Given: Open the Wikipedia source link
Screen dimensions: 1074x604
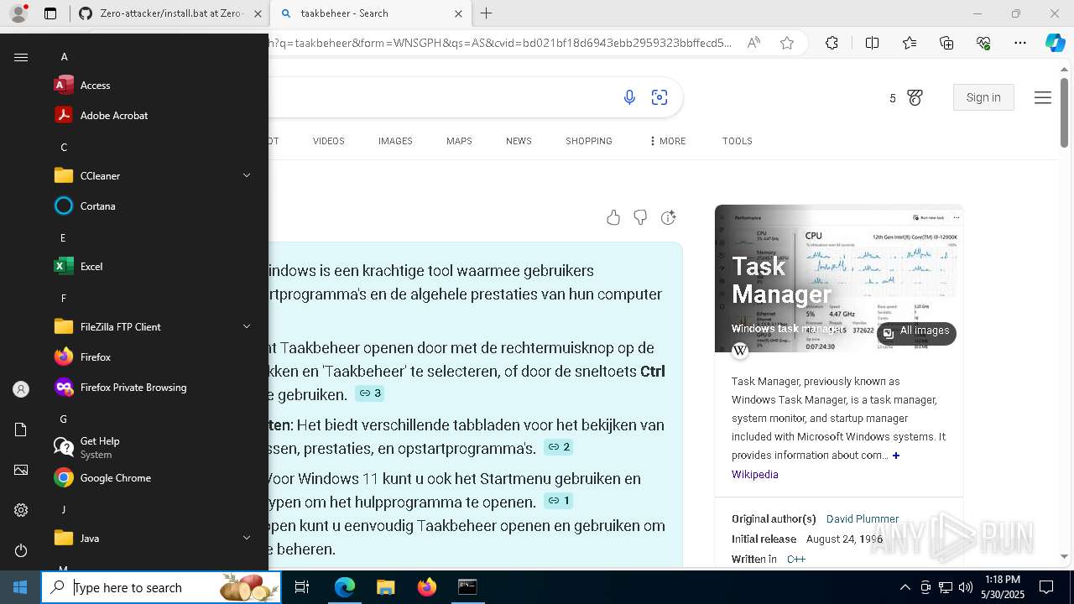Looking at the screenshot, I should coord(754,475).
